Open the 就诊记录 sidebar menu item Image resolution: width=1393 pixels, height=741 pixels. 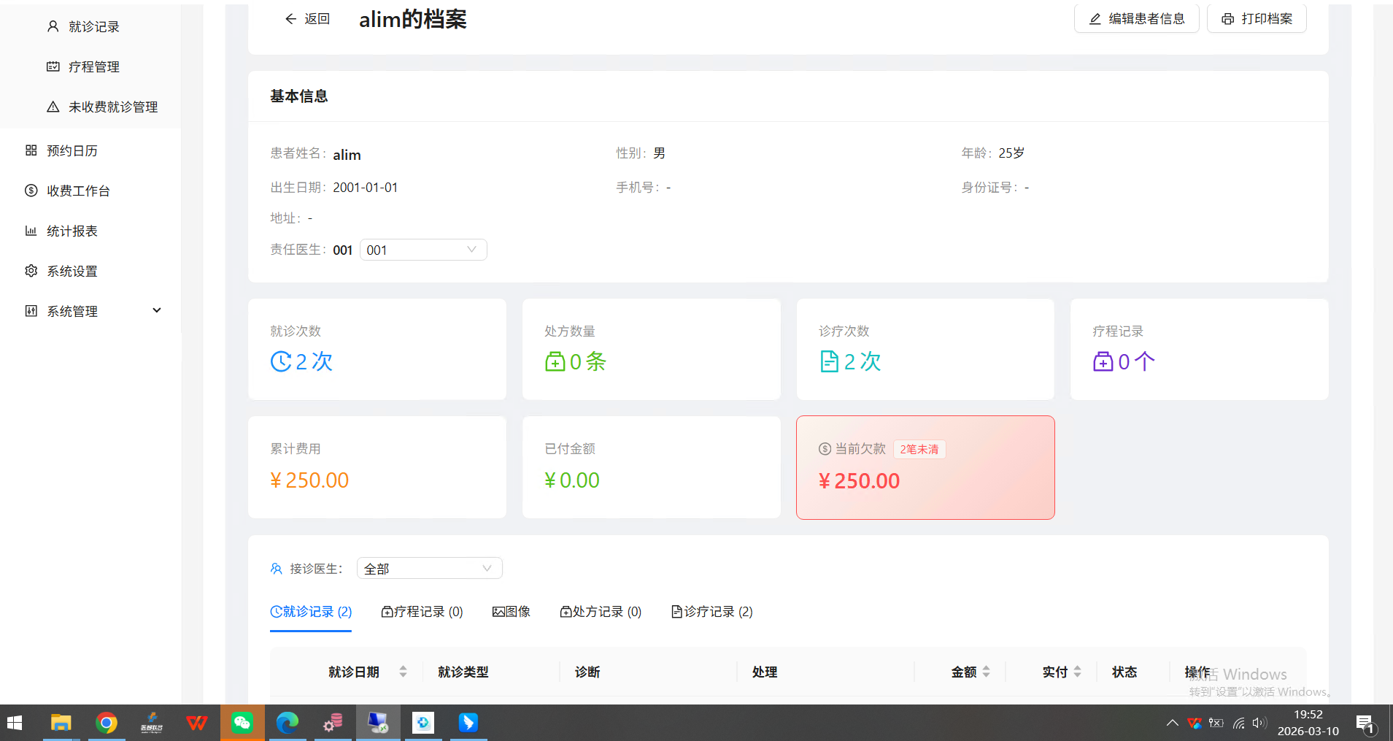[93, 26]
